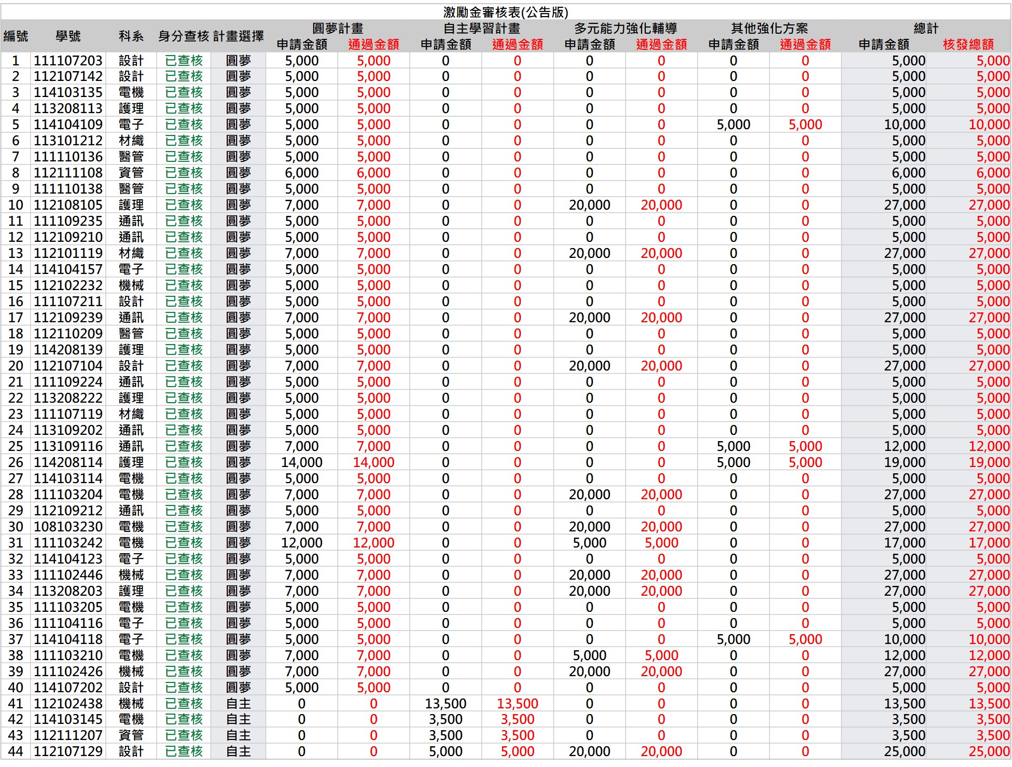Image resolution: width=1012 pixels, height=767 pixels.
Task: Select the 學號 column header
Action: tap(68, 36)
